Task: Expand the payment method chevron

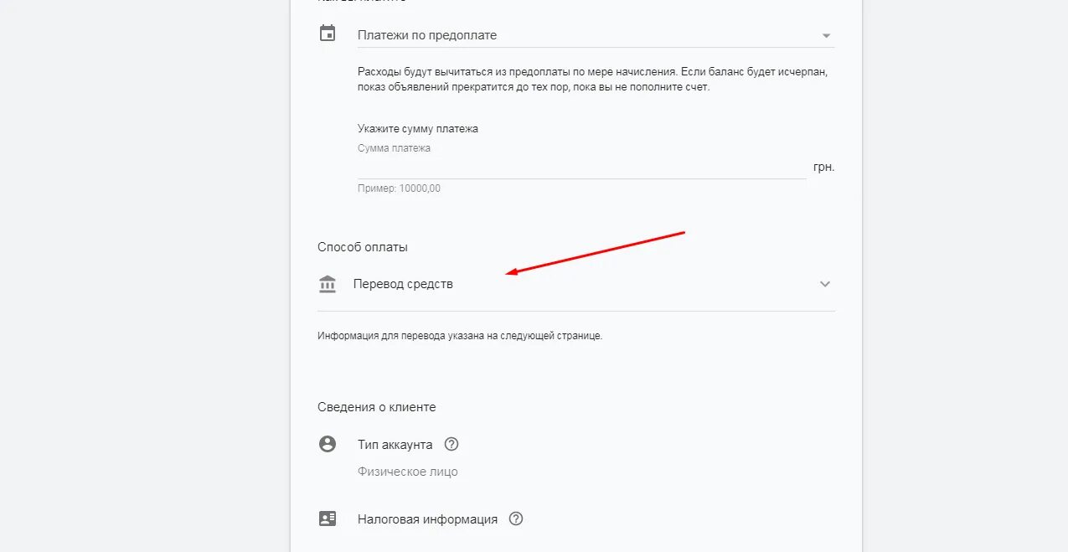Action: point(825,284)
